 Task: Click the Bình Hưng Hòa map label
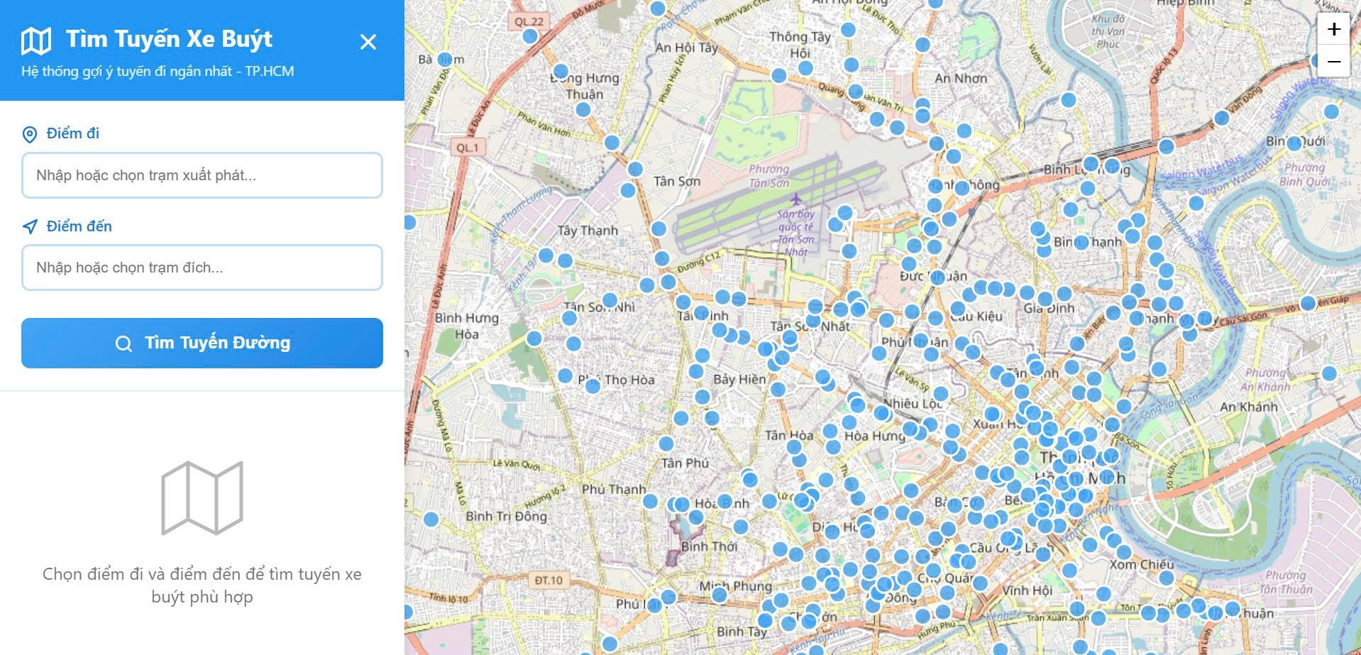coord(467,326)
